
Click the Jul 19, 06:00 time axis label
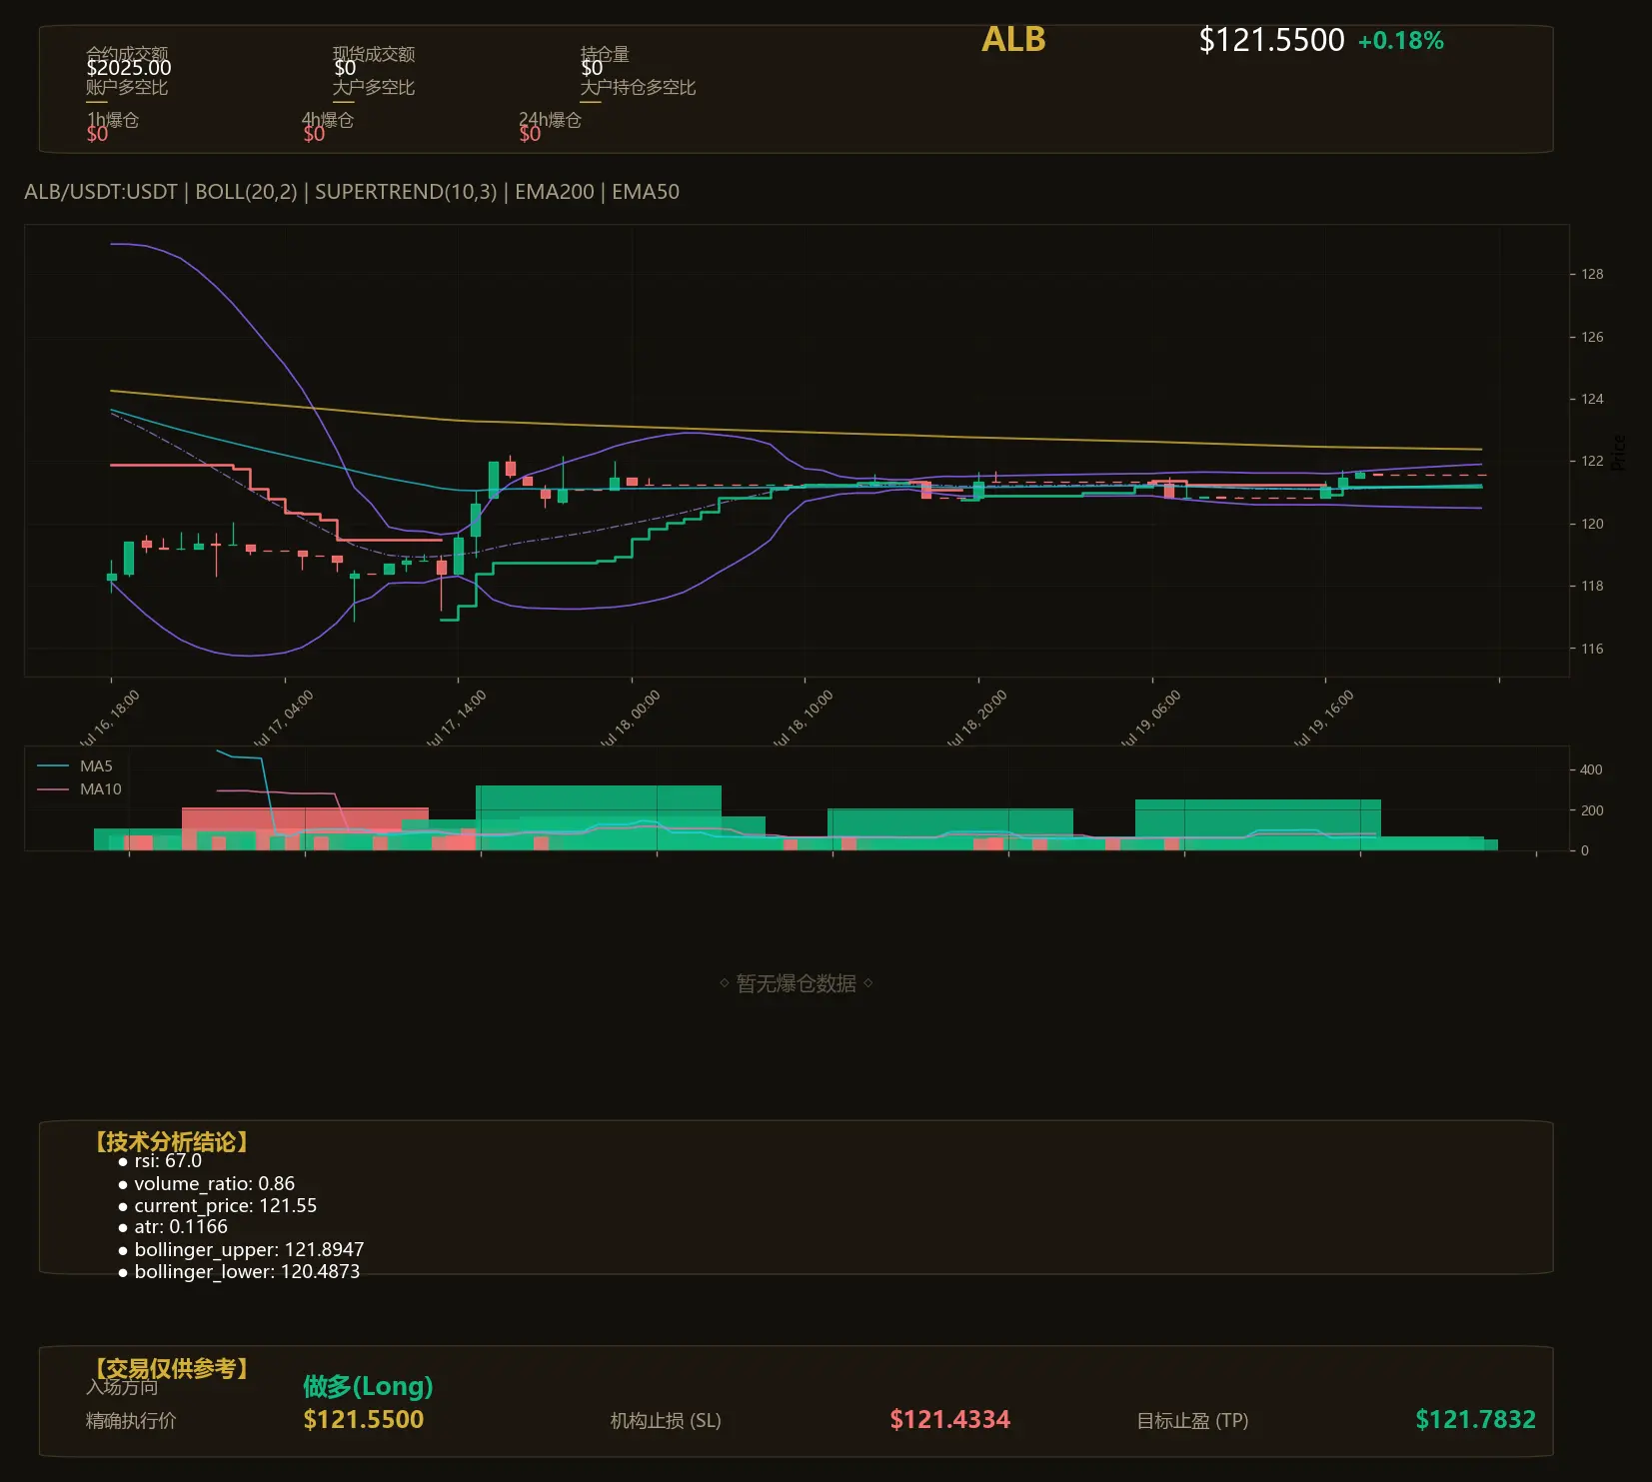click(x=1150, y=718)
